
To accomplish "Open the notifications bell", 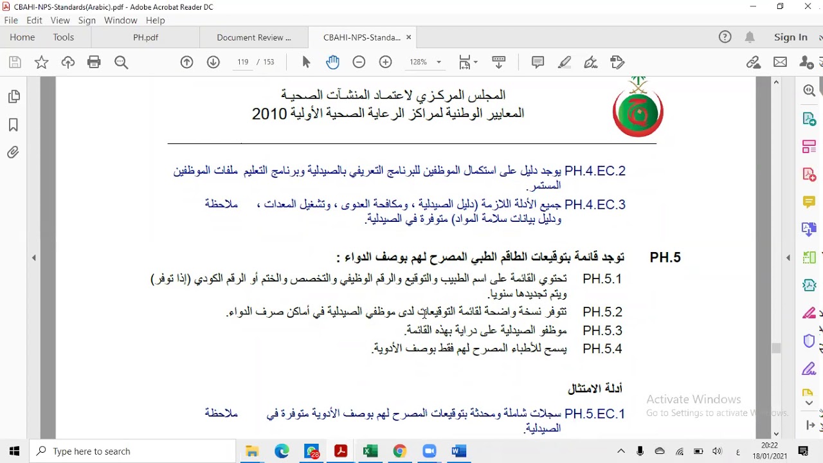I will tap(750, 37).
